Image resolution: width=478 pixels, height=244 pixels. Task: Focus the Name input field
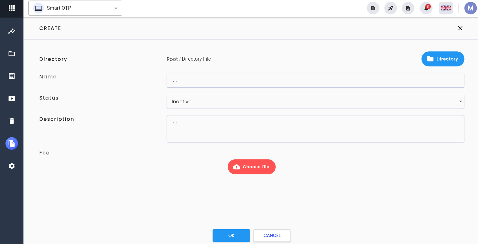pyautogui.click(x=315, y=80)
